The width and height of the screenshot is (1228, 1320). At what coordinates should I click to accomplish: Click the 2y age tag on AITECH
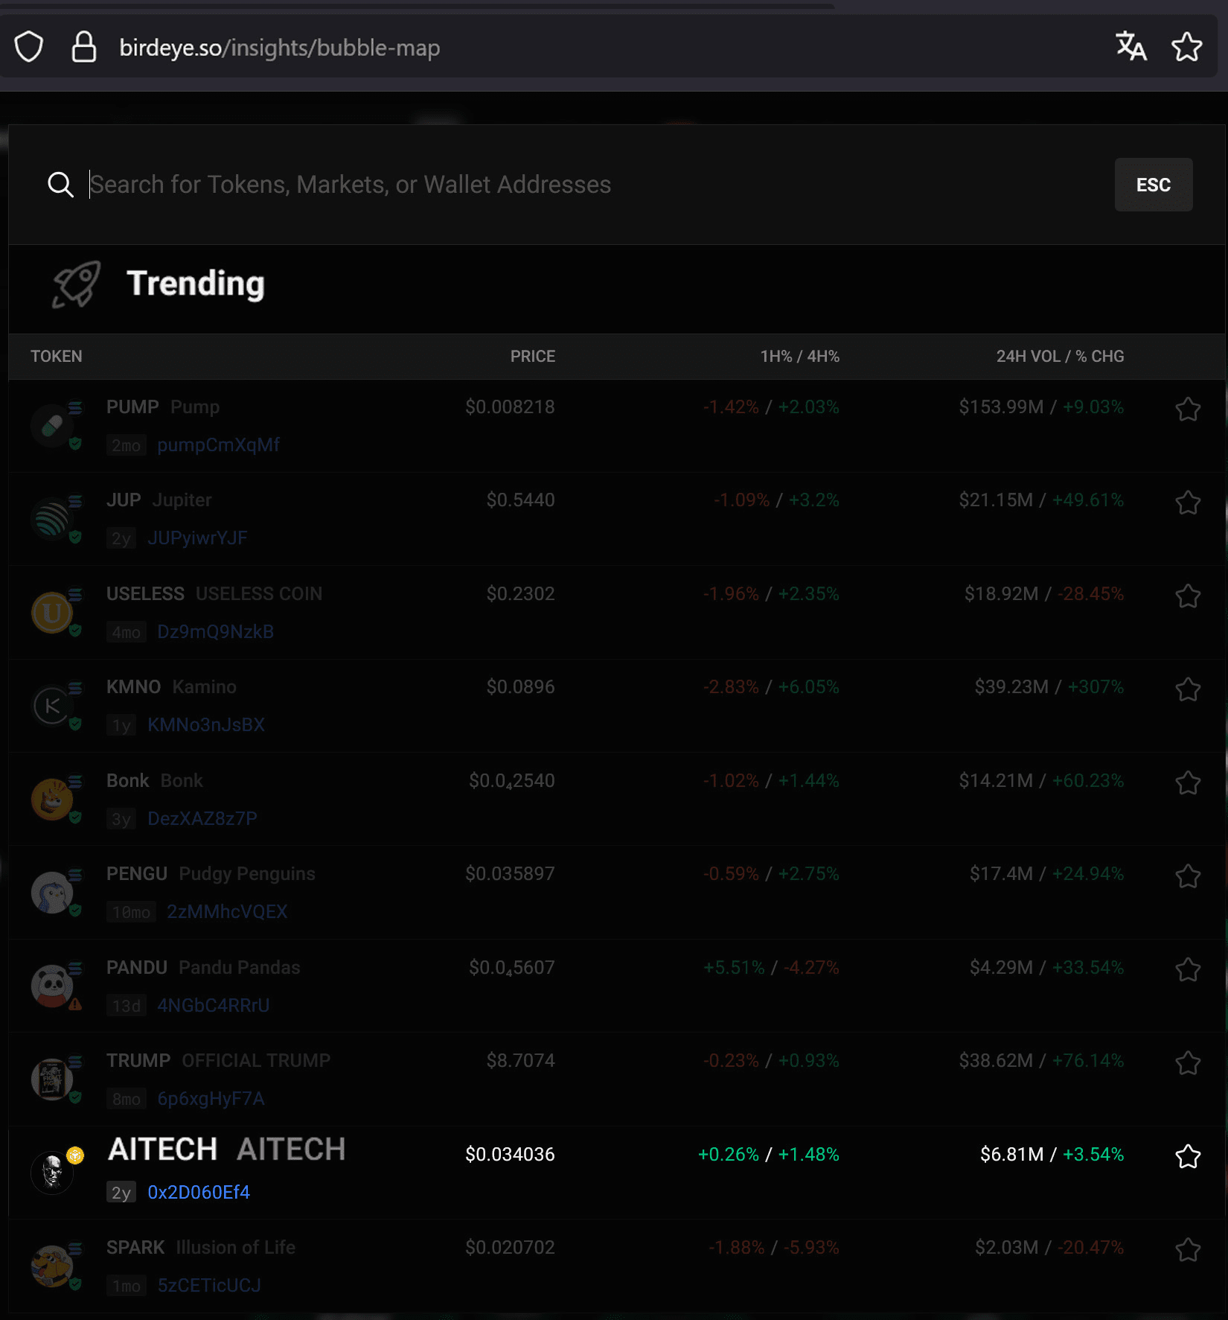121,1193
